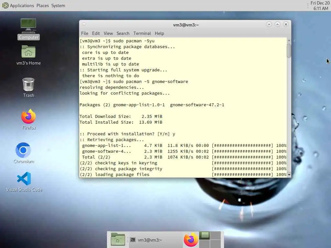Viewport: 331px width, 248px height.
Task: Click 'gnome-app-list-1.0-1' in Packages line
Action: click(139, 105)
